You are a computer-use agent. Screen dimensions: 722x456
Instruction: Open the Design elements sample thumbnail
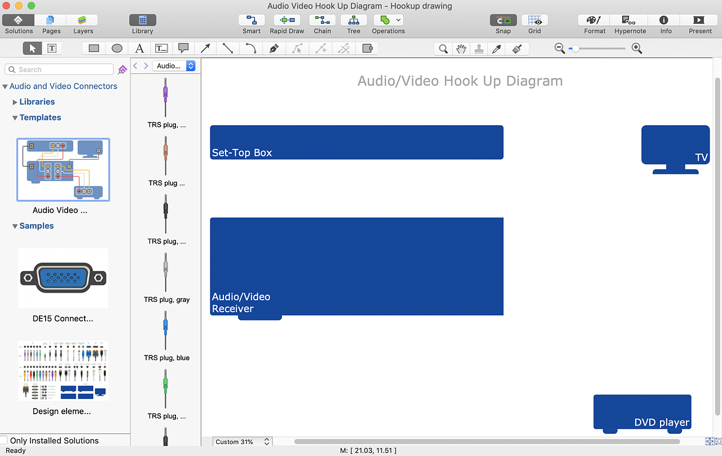pos(63,371)
